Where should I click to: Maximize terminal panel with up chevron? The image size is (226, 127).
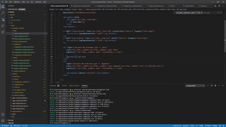(x=219, y=86)
